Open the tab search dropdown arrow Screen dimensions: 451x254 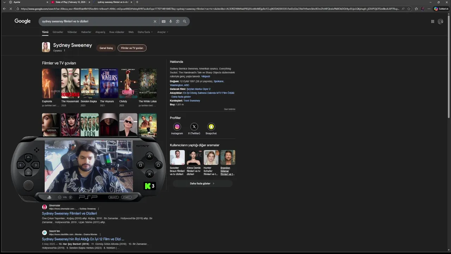(x=4, y=2)
